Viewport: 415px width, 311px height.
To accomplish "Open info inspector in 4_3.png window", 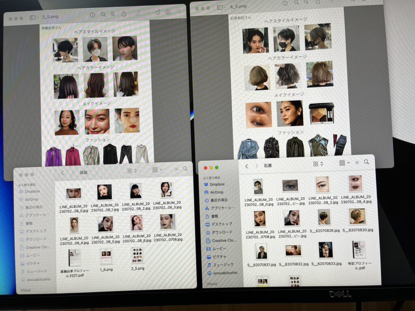I will tap(285, 3).
